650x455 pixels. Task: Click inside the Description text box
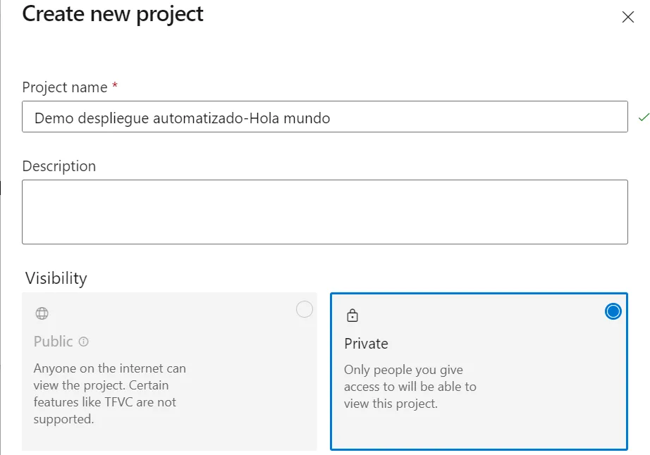(x=324, y=212)
